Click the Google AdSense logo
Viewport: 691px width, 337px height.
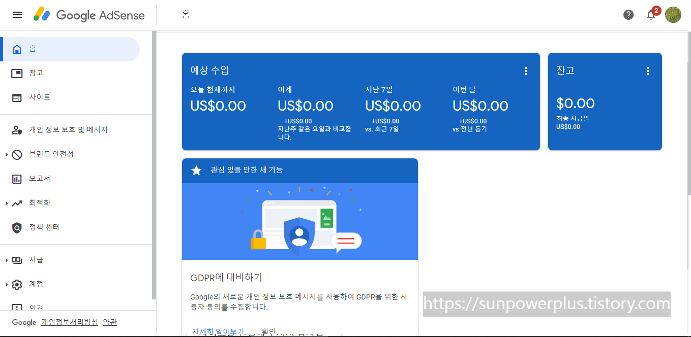coord(89,15)
